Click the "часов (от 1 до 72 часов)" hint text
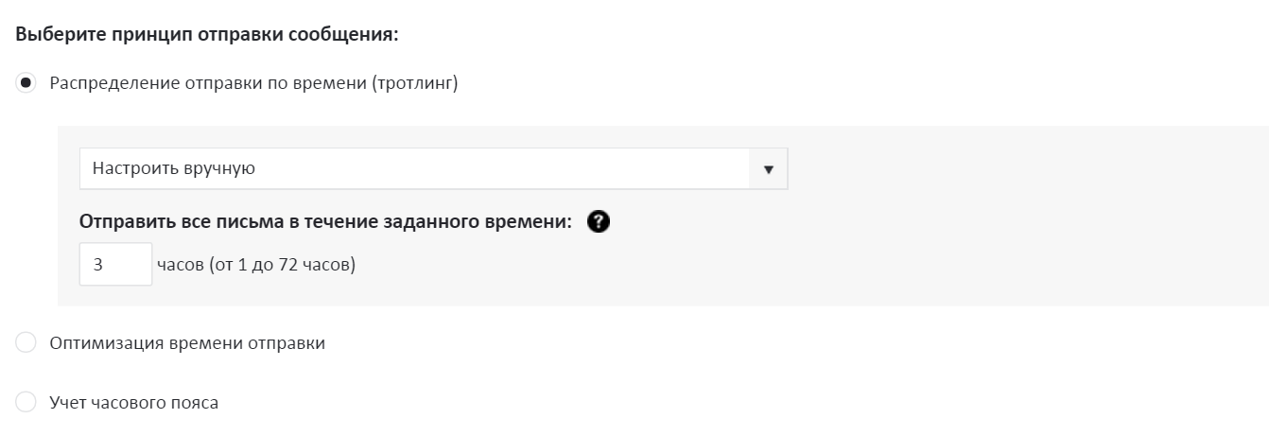The height and width of the screenshot is (436, 1269). point(255,265)
